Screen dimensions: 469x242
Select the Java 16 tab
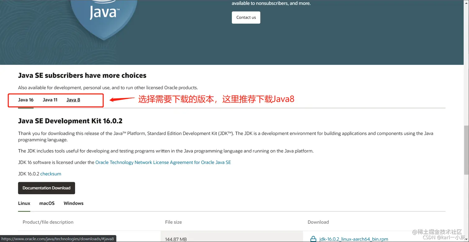(26, 100)
